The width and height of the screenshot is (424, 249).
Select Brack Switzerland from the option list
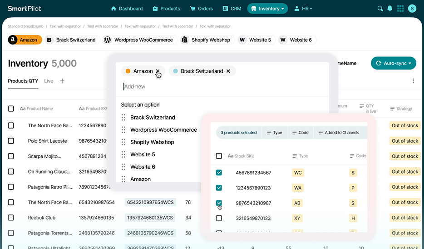pos(153,118)
